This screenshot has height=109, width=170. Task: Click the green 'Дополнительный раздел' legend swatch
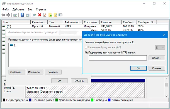pos(57,100)
